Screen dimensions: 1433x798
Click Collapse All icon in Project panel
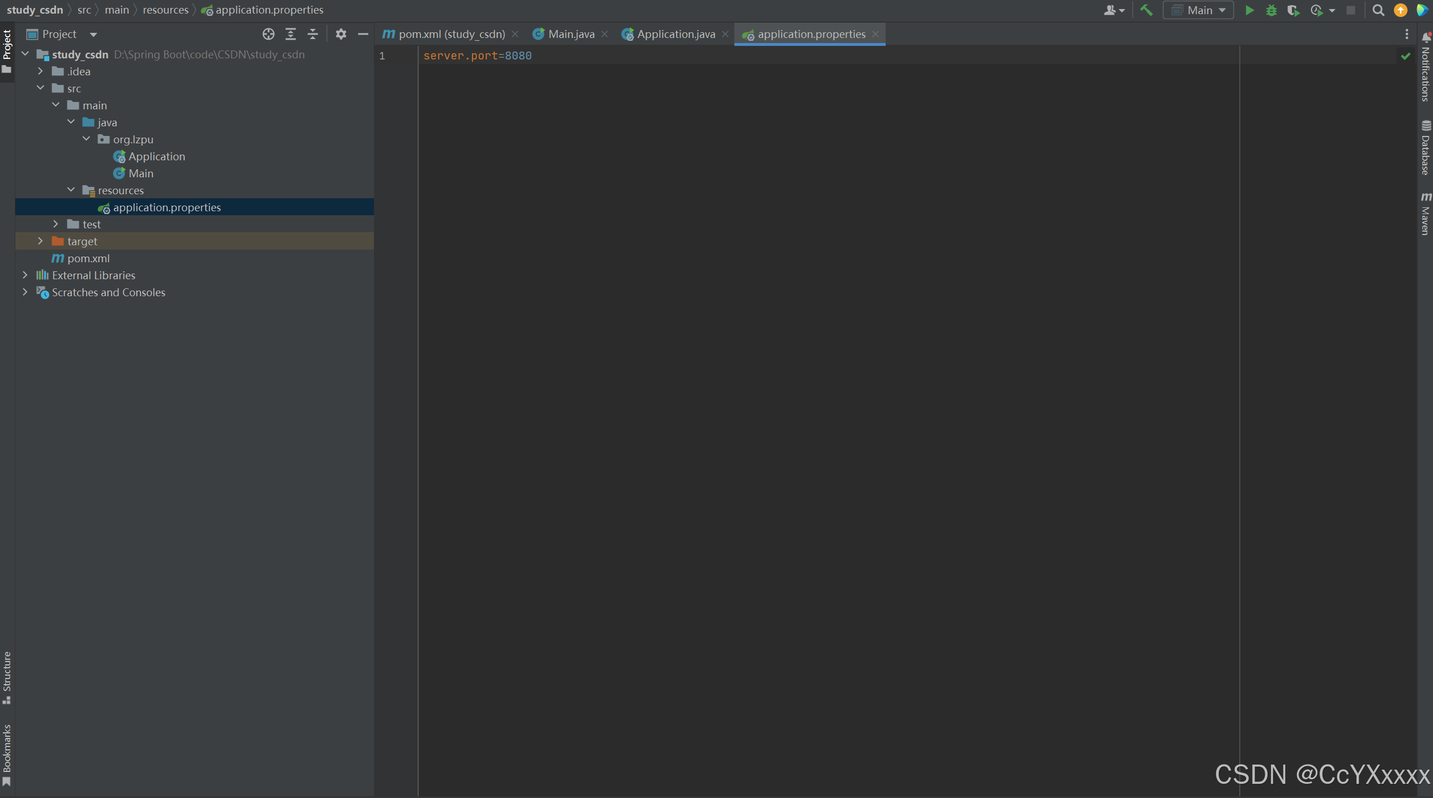point(313,34)
